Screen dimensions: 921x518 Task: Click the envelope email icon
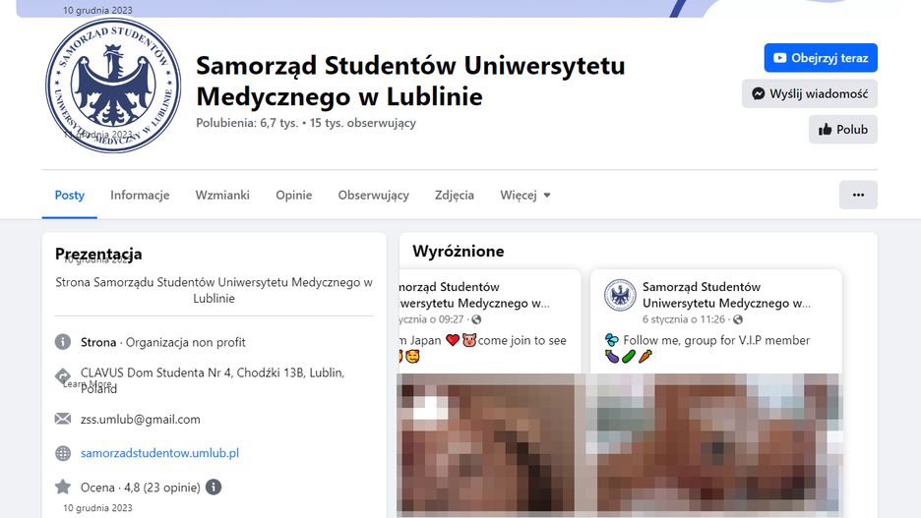(x=63, y=419)
